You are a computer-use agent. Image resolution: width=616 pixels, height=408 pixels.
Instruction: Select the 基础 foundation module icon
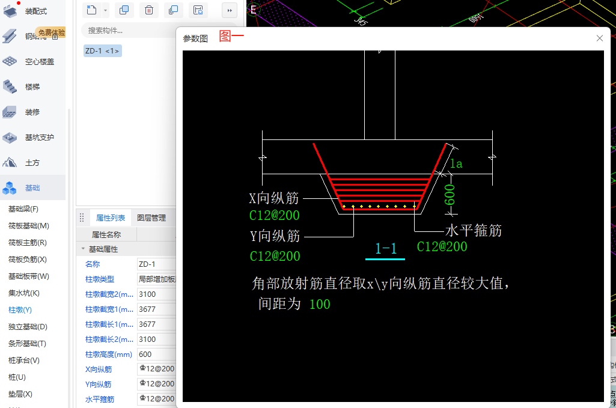(10, 187)
